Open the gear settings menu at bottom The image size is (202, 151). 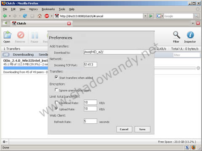coord(5,142)
